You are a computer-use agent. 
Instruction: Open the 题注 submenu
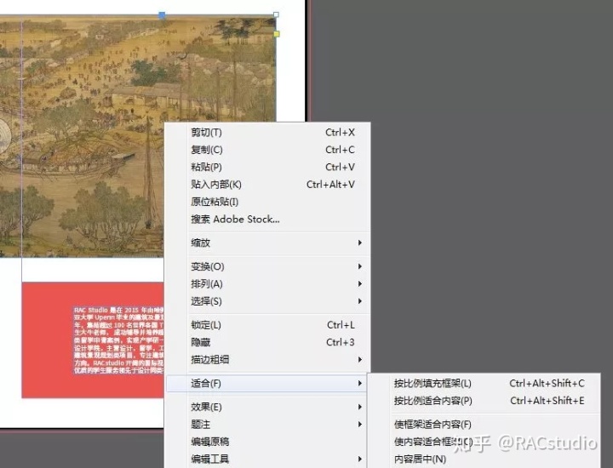point(268,425)
